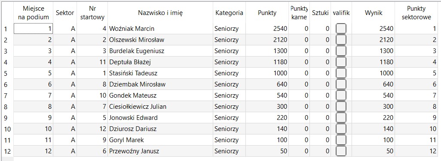Select row header number 12

7,151
